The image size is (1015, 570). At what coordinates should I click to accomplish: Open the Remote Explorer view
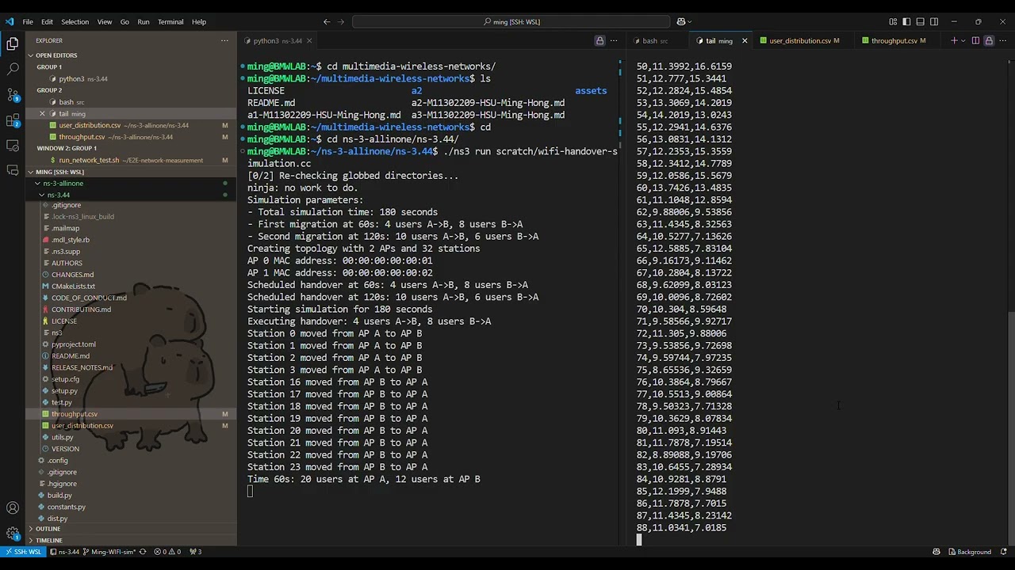tap(13, 146)
